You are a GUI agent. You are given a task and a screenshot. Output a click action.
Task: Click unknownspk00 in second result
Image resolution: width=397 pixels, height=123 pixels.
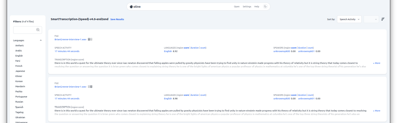click(x=282, y=98)
